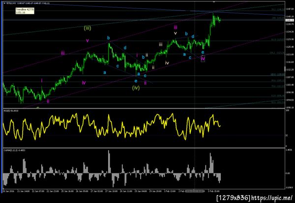Click the 27 Jan 02:00 time label

click(x=97, y=191)
